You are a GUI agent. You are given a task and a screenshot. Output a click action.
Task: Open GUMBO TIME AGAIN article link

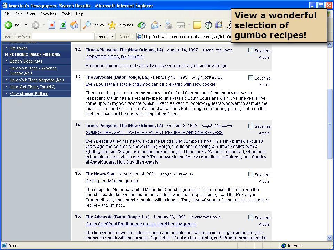click(154, 133)
